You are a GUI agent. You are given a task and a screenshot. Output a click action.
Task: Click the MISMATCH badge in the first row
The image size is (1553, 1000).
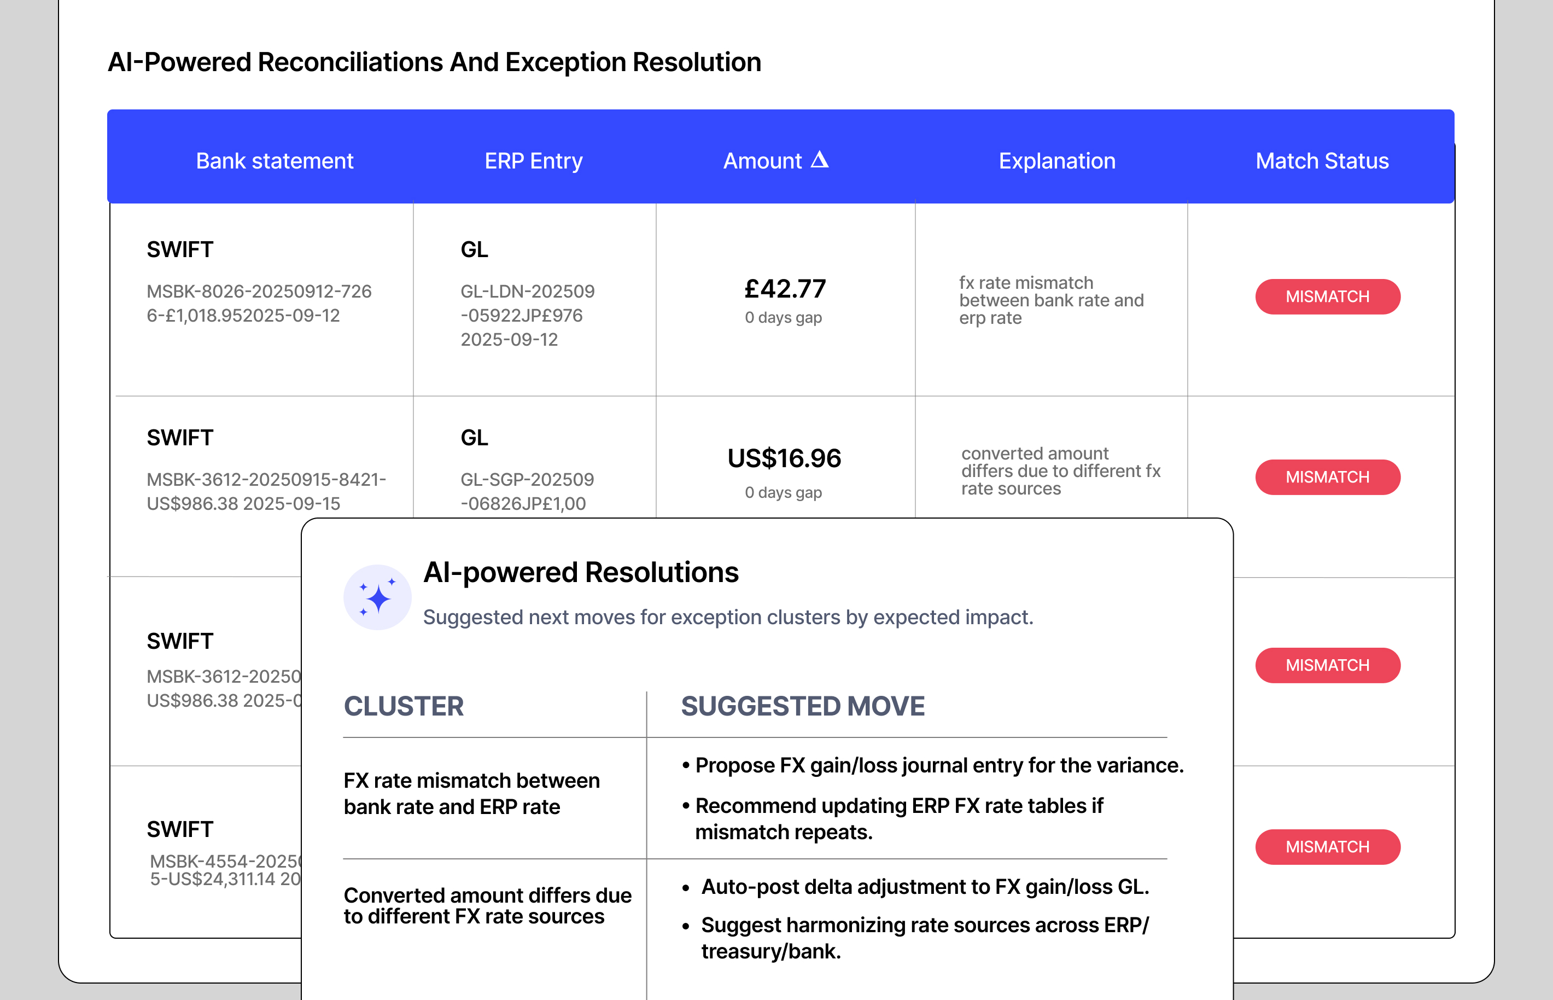(1327, 296)
